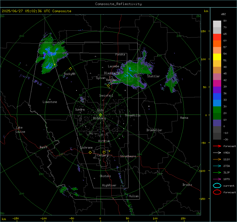Click the 36 dBZ purple swatch
Screen dimensions: 237x222
click(217, 90)
